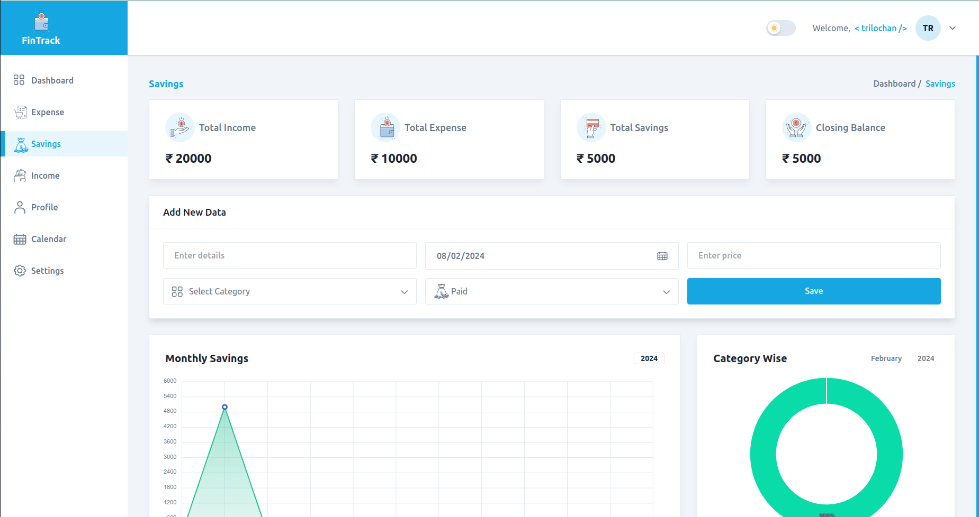
Task: Click the Income icon in sidebar
Action: coord(20,176)
